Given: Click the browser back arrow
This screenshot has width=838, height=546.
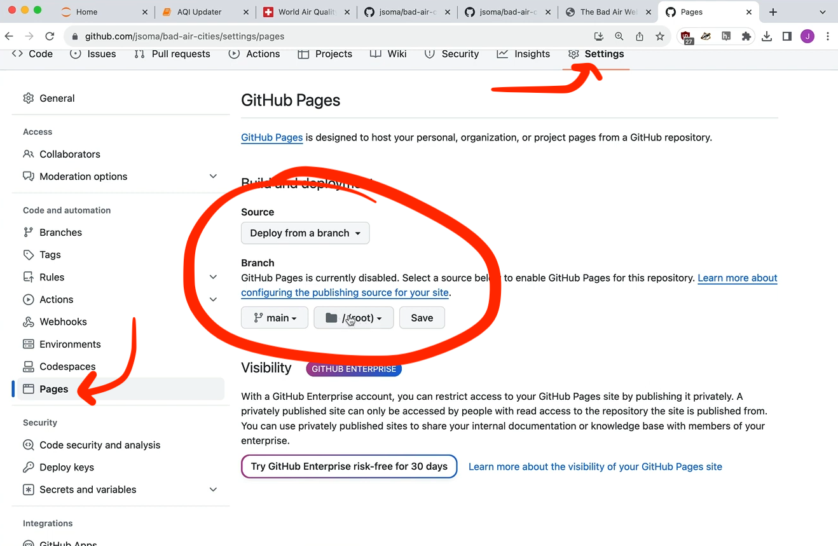Looking at the screenshot, I should pos(9,36).
